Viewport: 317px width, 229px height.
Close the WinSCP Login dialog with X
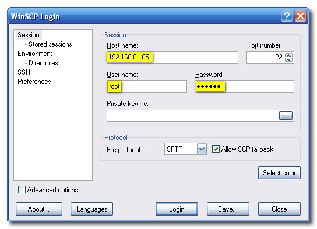300,16
